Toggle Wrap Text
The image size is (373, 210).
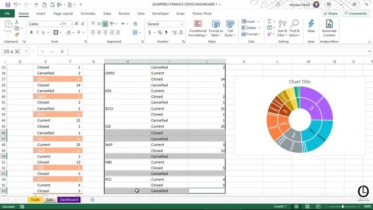tap(135, 24)
